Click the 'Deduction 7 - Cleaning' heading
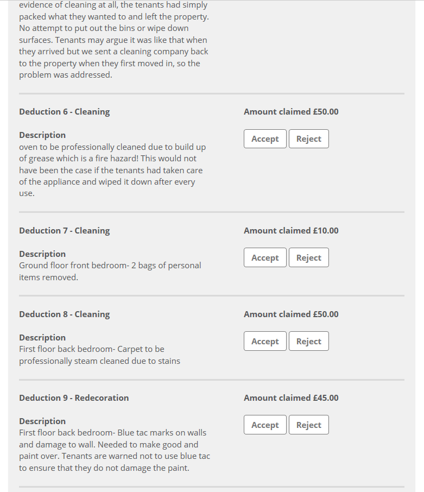 coord(64,231)
